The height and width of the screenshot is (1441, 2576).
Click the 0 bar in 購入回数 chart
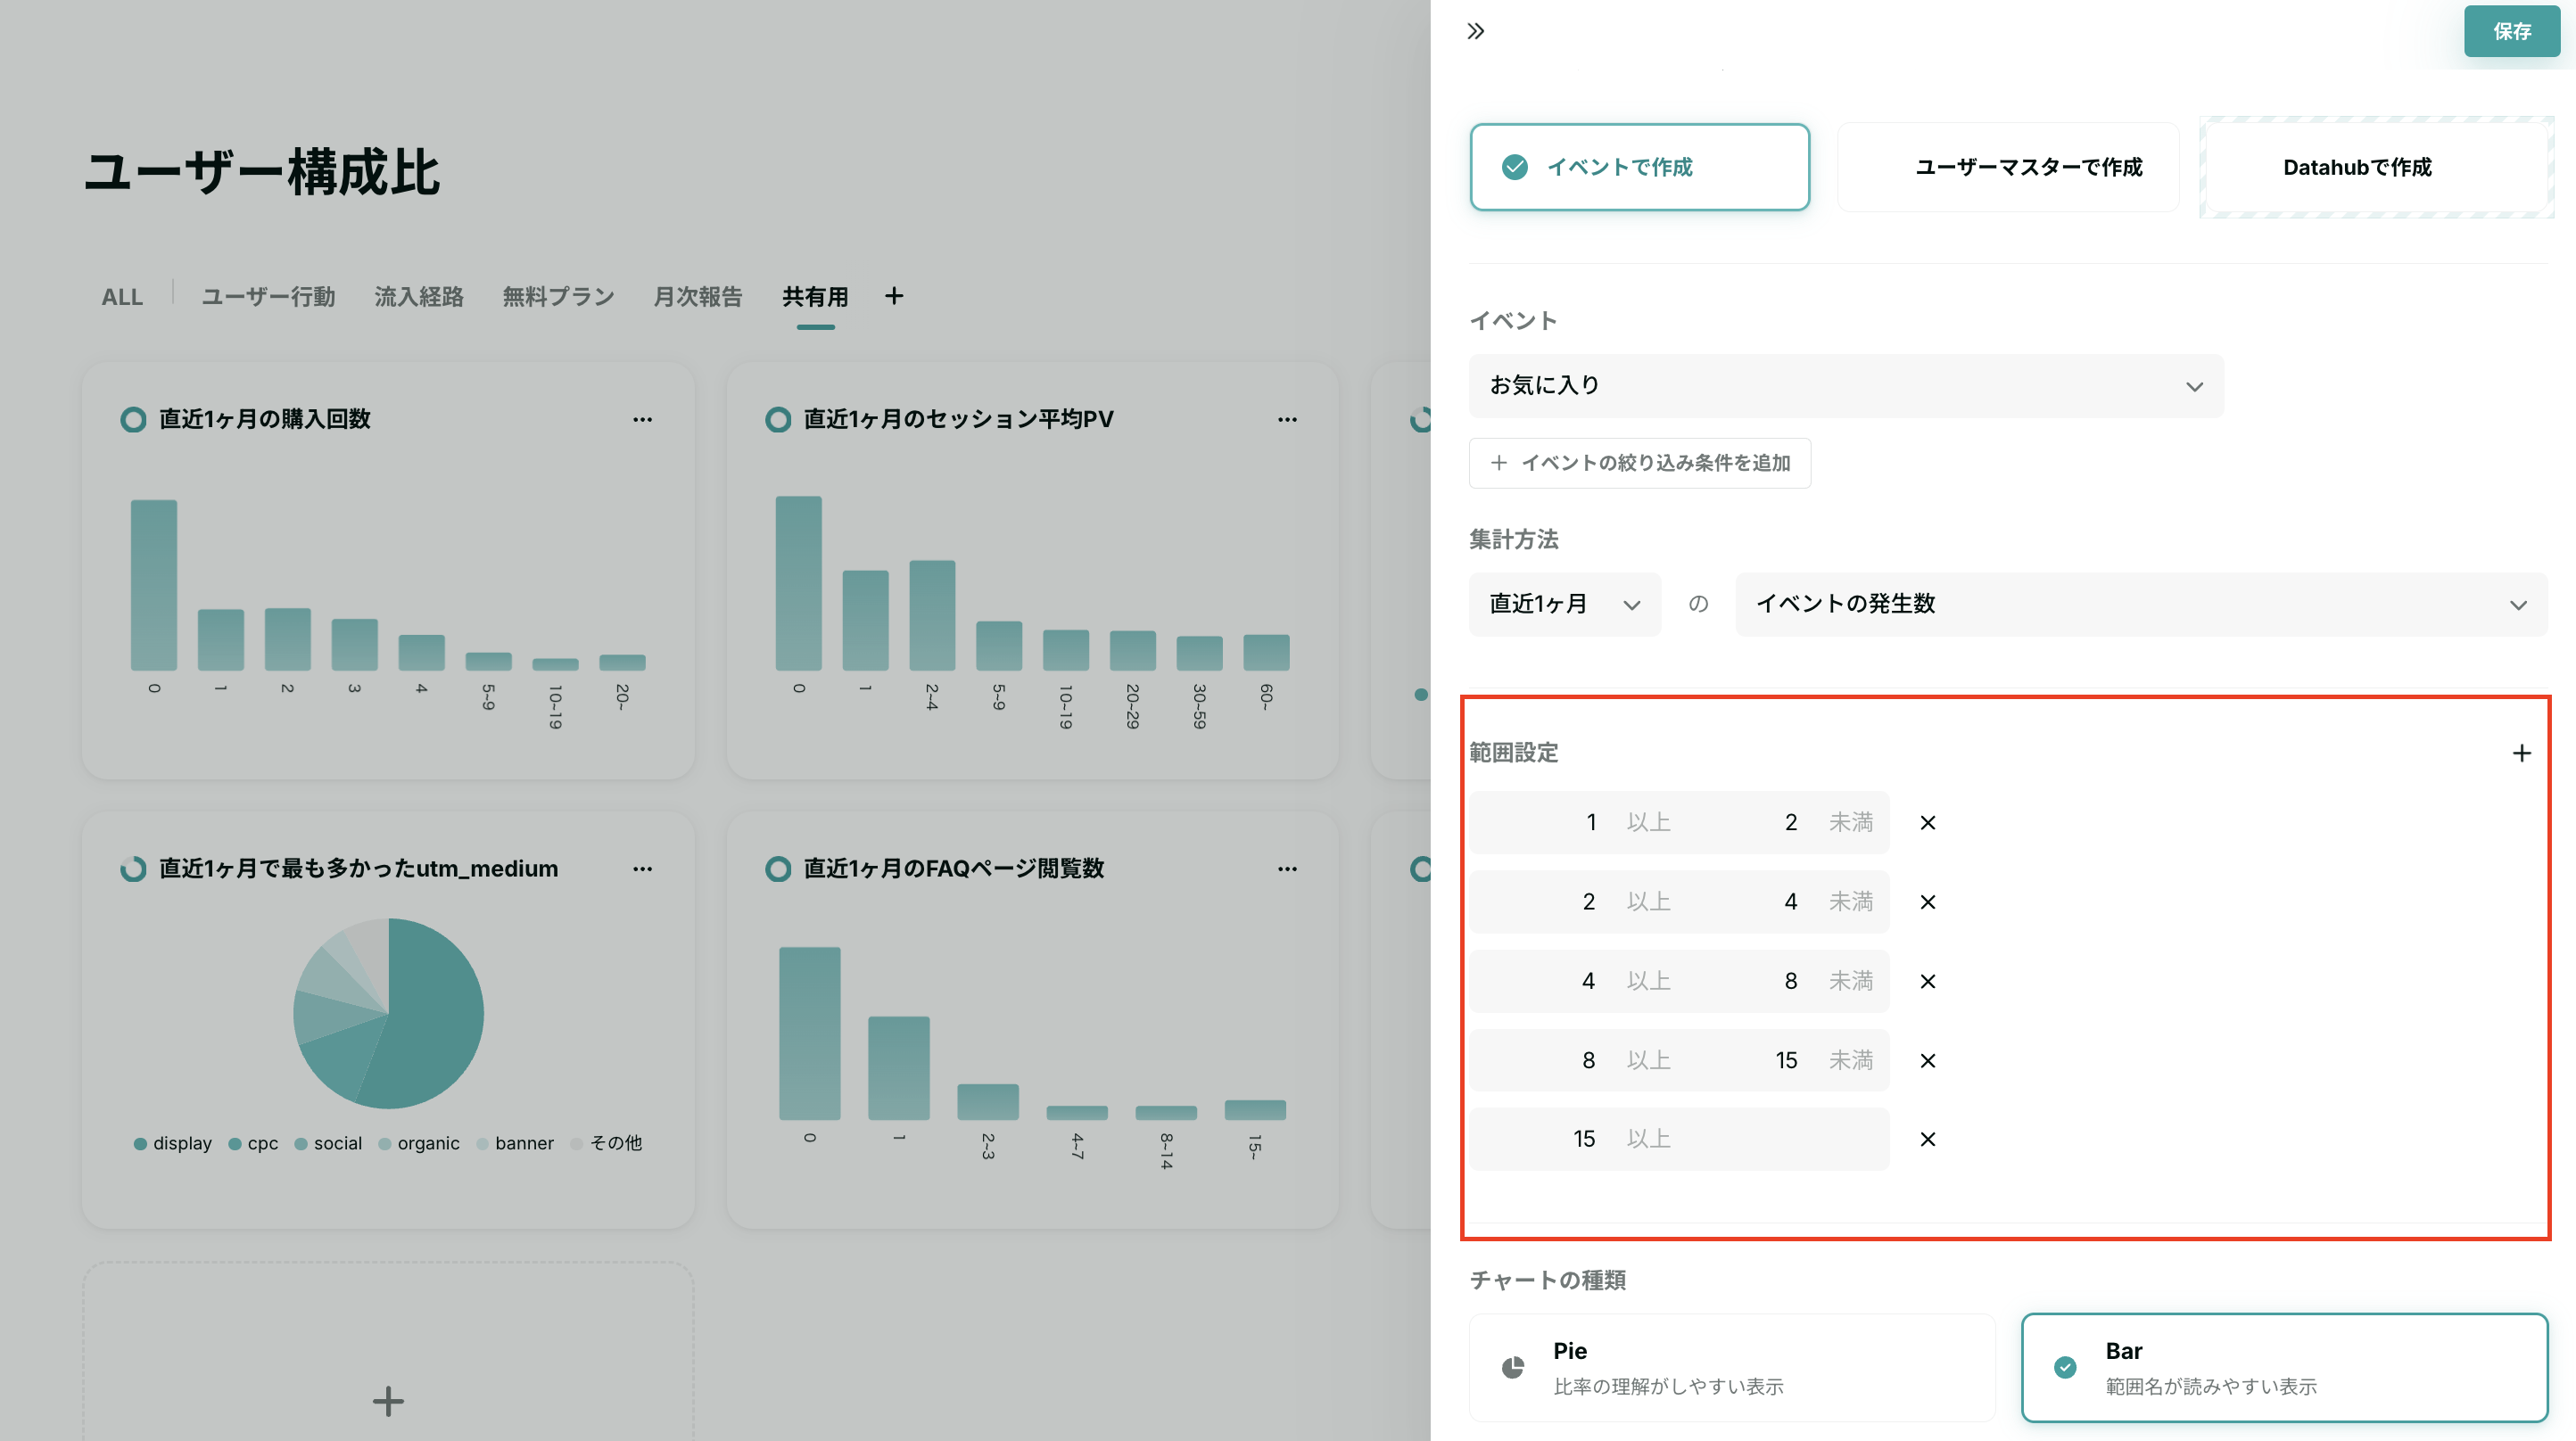coord(154,585)
